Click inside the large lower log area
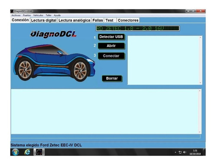 click(x=105, y=111)
